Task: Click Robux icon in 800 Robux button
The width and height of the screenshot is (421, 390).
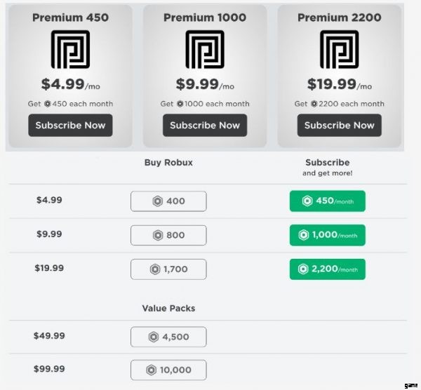Action: [x=158, y=235]
